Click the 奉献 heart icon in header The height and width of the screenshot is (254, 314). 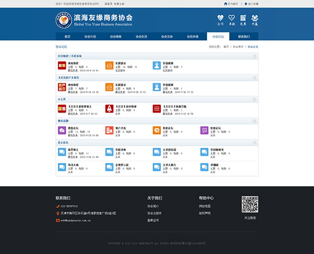[x=232, y=19]
